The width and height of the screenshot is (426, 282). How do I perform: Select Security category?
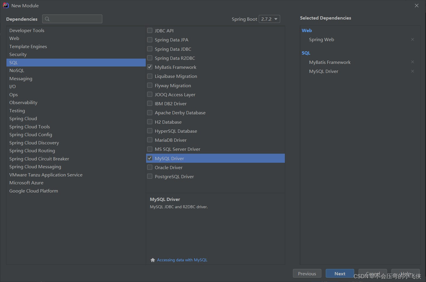76,55
